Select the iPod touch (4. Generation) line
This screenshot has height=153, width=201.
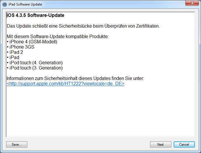click(35, 63)
